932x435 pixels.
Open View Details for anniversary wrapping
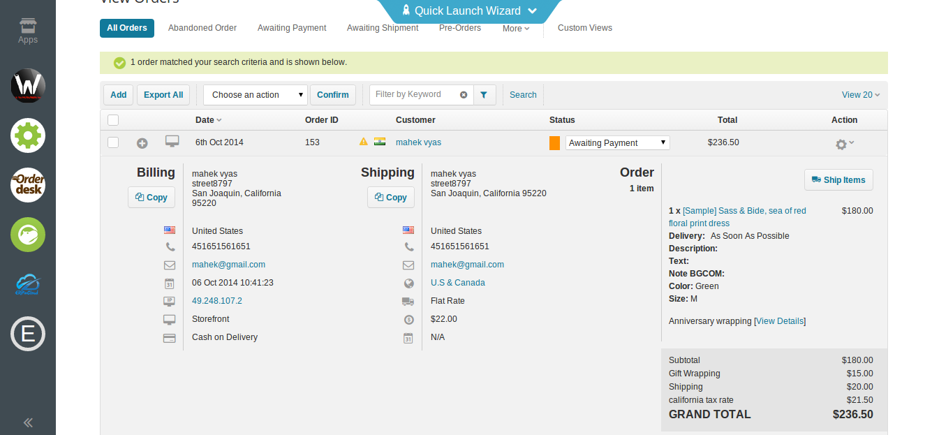pyautogui.click(x=779, y=320)
